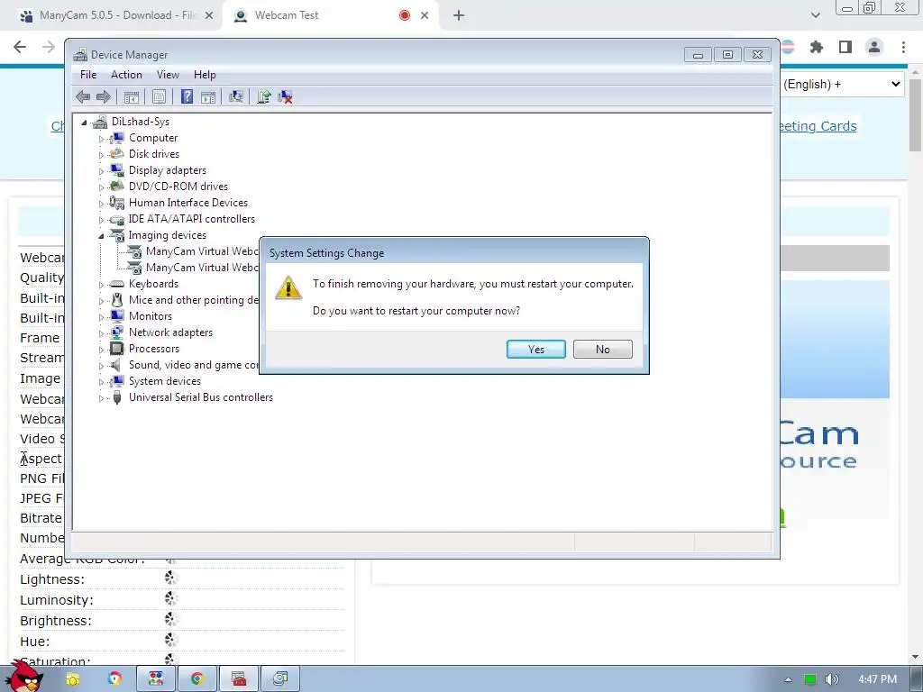Open the File menu

pos(88,75)
